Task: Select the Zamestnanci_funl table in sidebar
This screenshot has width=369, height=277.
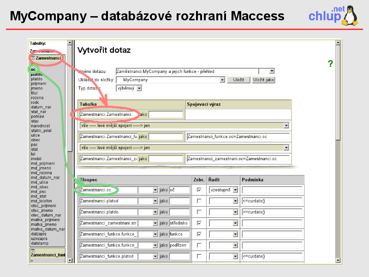Action: click(48, 255)
